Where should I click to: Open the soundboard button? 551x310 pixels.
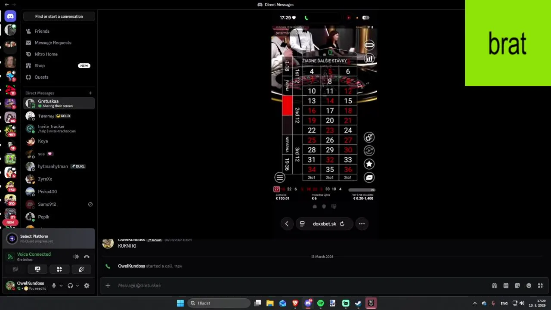81,269
